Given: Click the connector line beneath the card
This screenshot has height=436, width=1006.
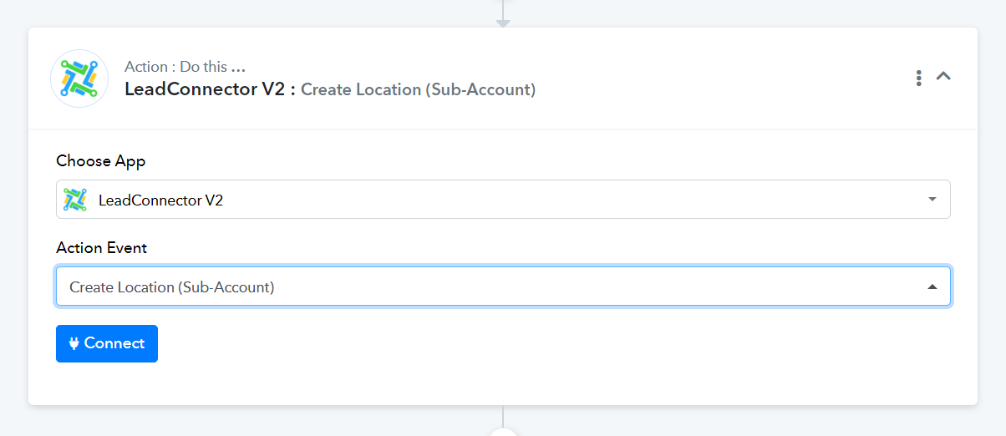Looking at the screenshot, I should [x=503, y=416].
